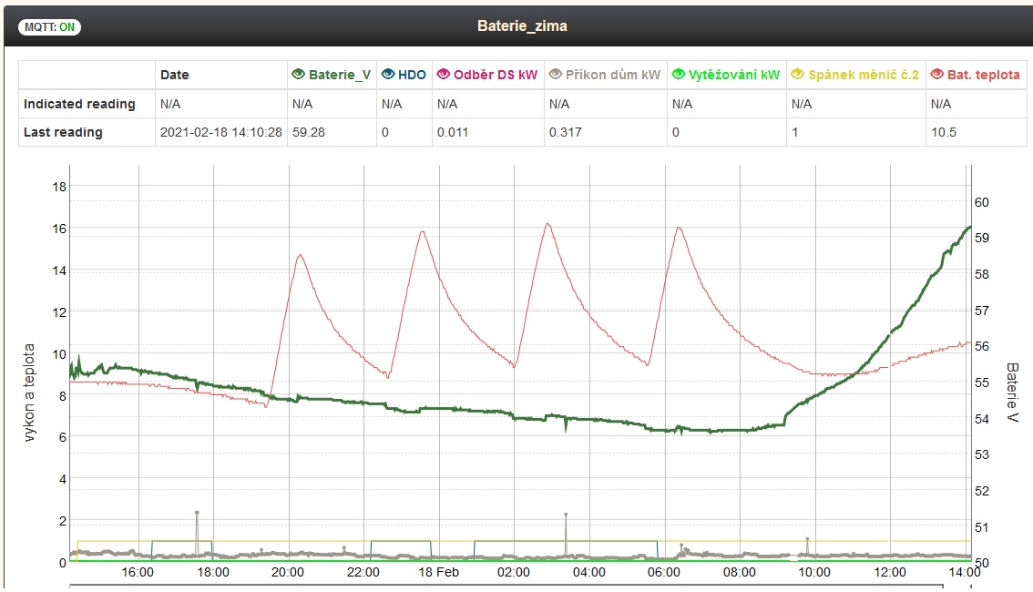Click the Date column header
This screenshot has width=1033, height=592.
175,75
